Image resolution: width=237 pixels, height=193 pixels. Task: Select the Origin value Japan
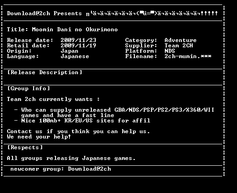(69, 51)
